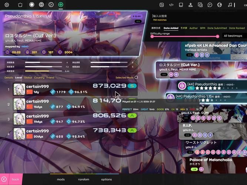Open mapper profile link -mint-
Viewport: 247px width, 185px height.
click(25, 47)
